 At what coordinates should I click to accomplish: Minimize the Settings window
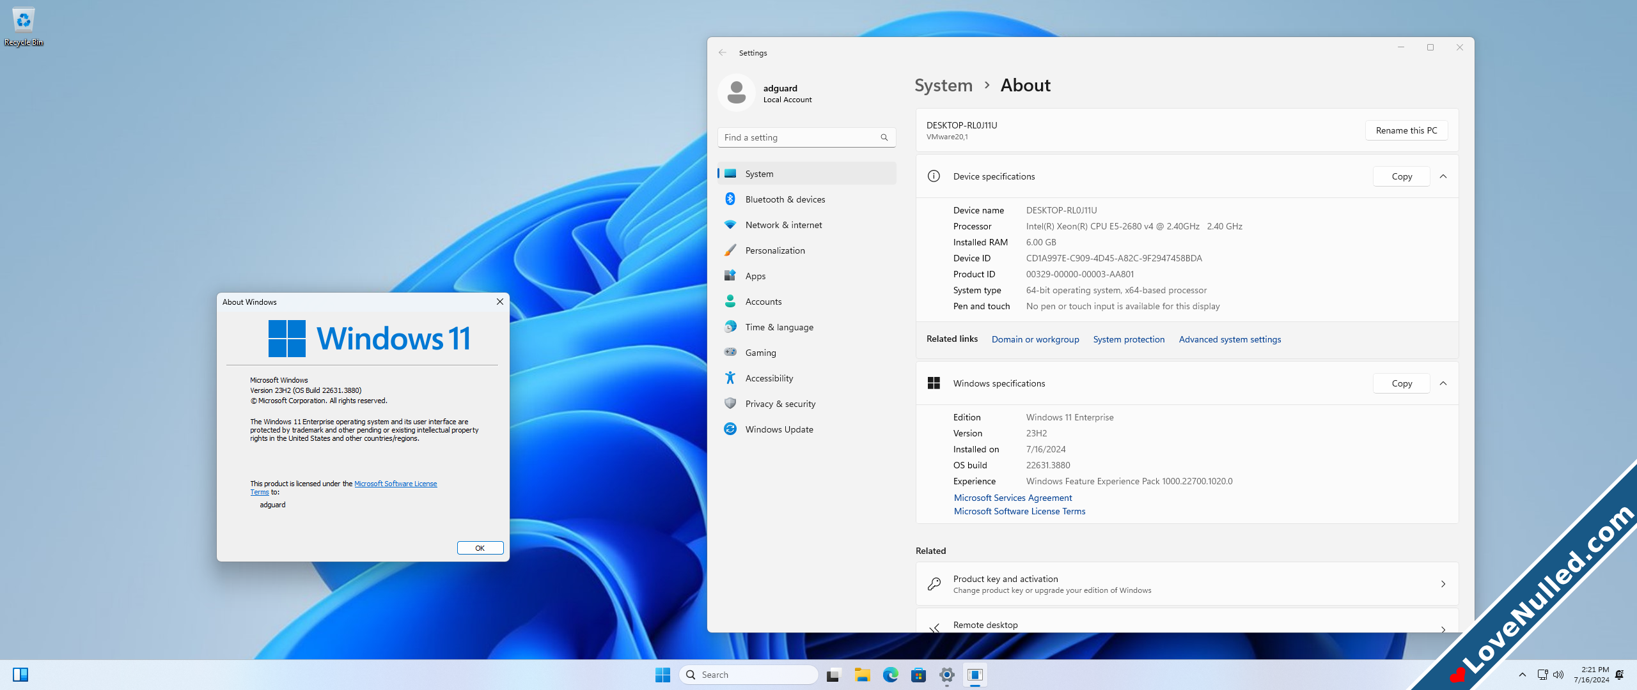1401,47
